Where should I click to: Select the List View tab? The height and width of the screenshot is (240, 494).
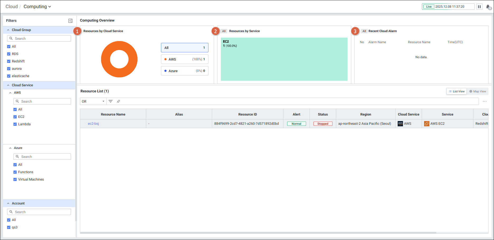pyautogui.click(x=457, y=91)
